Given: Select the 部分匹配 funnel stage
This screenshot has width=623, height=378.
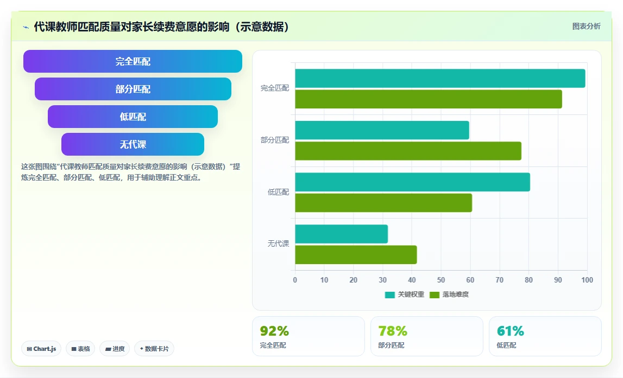Looking at the screenshot, I should pyautogui.click(x=133, y=89).
